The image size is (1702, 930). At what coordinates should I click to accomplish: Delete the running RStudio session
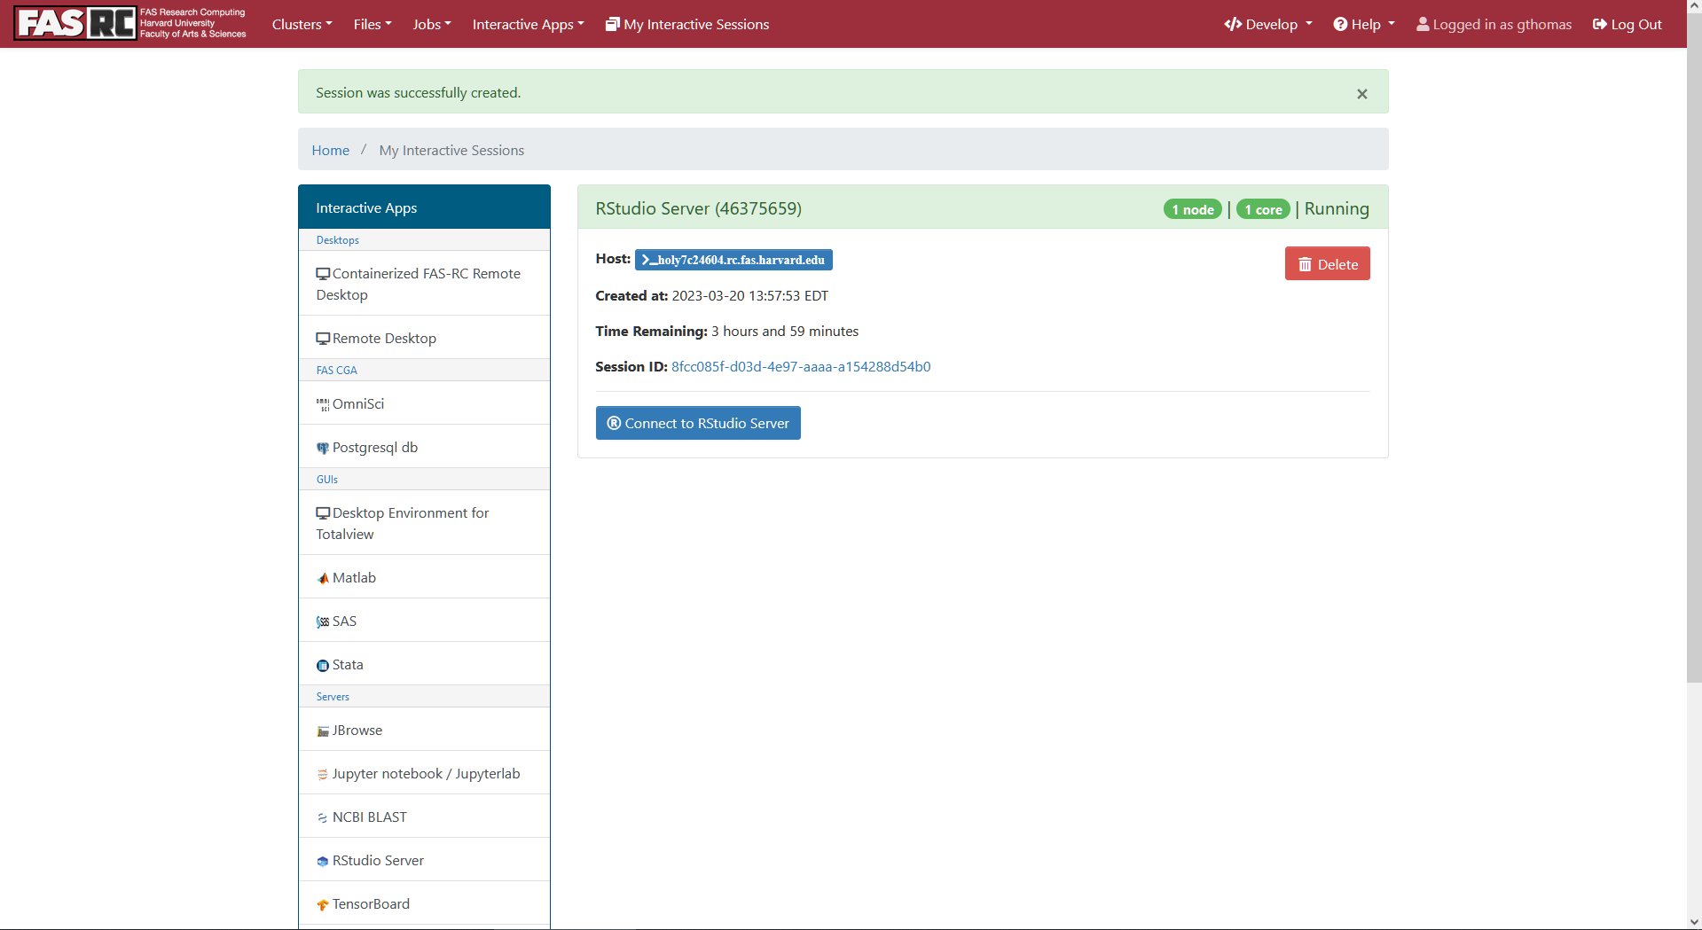pyautogui.click(x=1327, y=263)
